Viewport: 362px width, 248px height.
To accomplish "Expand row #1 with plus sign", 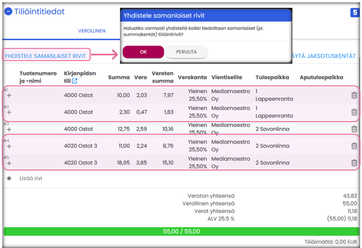I will pos(9,96).
